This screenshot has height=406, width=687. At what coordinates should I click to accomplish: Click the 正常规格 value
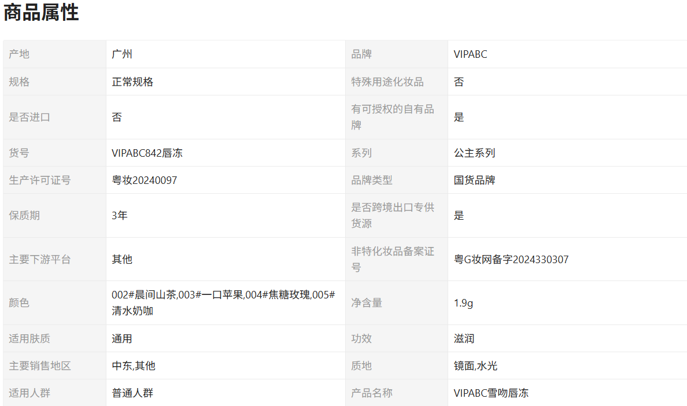(x=132, y=82)
